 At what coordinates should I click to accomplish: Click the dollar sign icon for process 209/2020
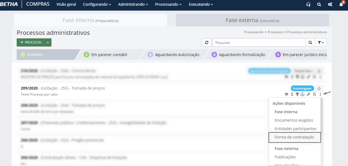(x=292, y=94)
